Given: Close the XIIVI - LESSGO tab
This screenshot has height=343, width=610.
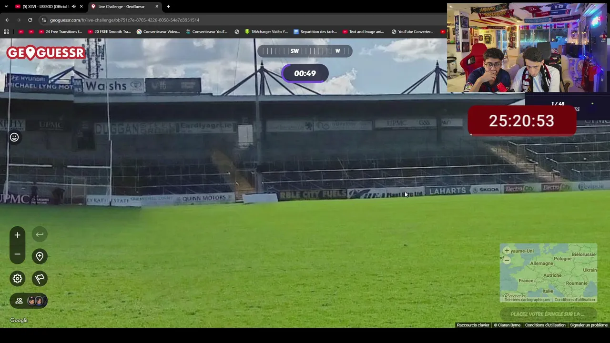Looking at the screenshot, I should pyautogui.click(x=81, y=7).
